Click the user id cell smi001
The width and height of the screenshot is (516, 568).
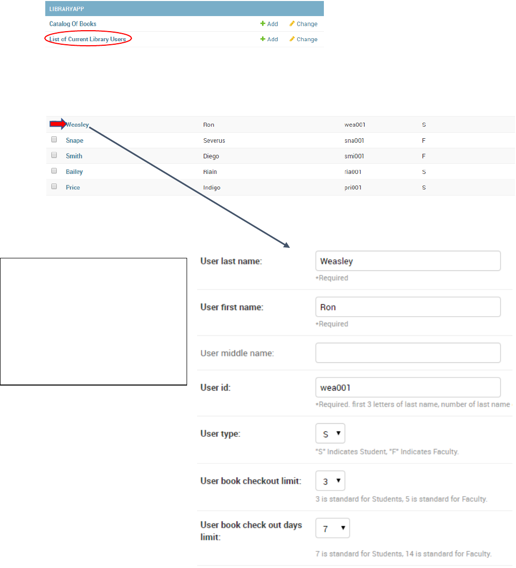tap(354, 156)
